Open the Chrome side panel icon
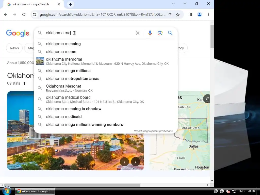Screen dimensions: 260x195 pyautogui.click(x=190, y=14)
